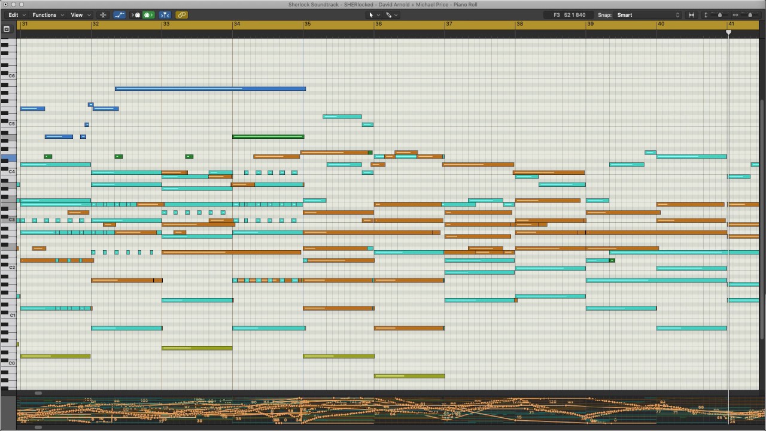This screenshot has width=766, height=431.
Task: Click bar 32 in the ruler
Action: coord(95,24)
